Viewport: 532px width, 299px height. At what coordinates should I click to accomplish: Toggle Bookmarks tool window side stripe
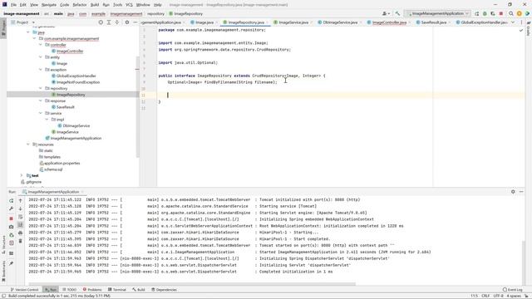pos(3,271)
